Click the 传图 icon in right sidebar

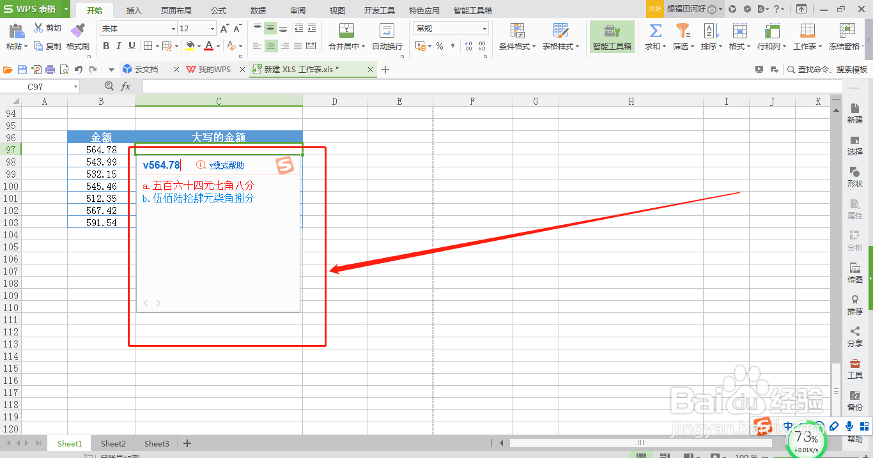[x=855, y=271]
